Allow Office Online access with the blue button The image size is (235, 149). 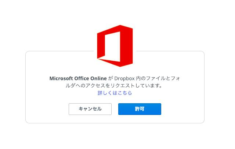(140, 109)
